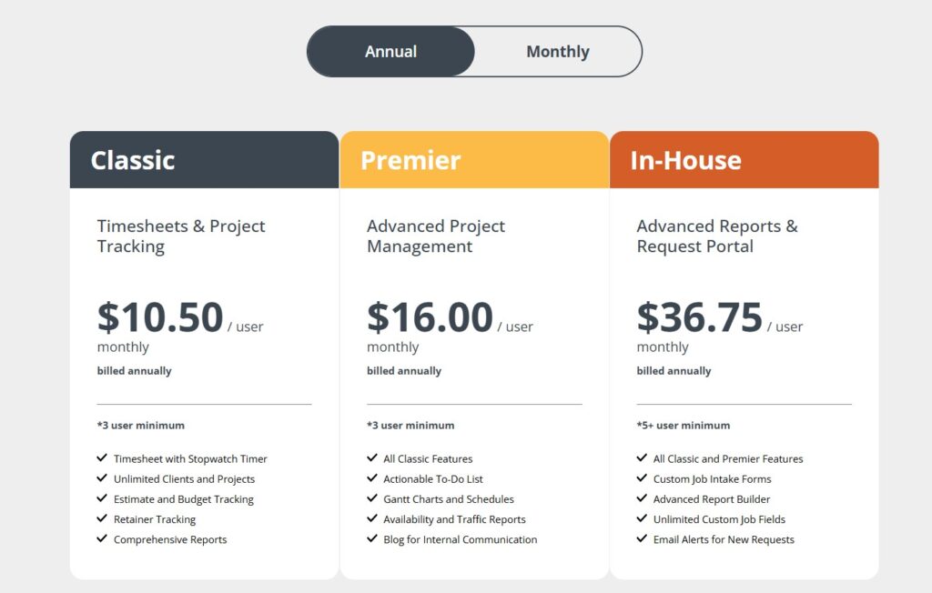Click the checkmark next to All Classic Features
The image size is (932, 593).
click(x=372, y=458)
